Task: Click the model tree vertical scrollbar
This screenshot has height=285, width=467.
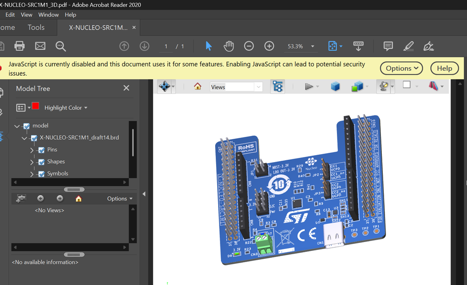Action: click(133, 143)
